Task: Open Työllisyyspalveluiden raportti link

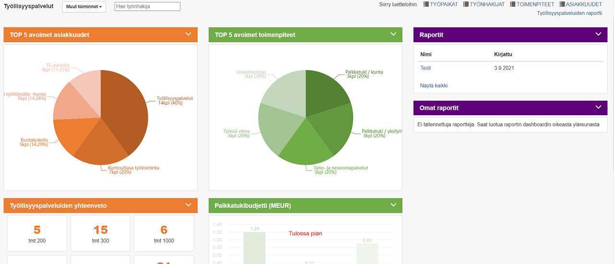Action: click(569, 13)
